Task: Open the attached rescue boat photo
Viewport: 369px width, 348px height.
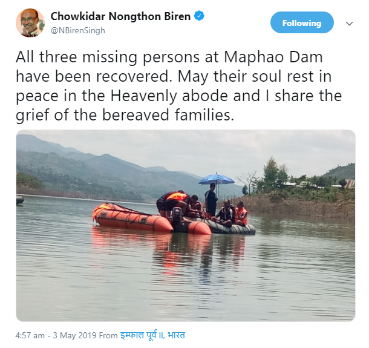Action: point(186,225)
